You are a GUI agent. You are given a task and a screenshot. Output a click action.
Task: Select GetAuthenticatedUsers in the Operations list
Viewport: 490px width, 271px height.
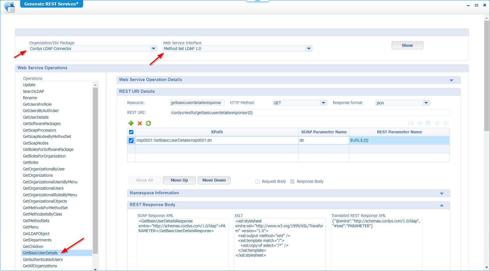click(x=43, y=260)
